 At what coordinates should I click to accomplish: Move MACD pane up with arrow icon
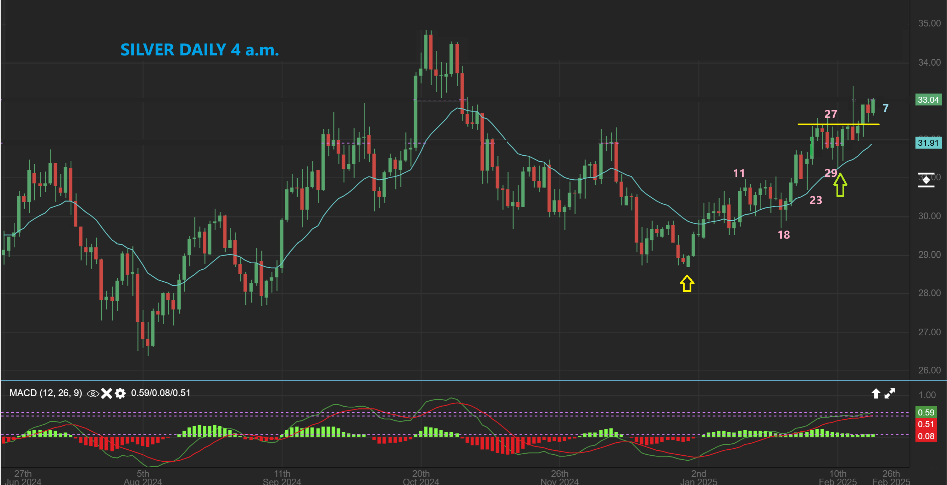point(876,394)
